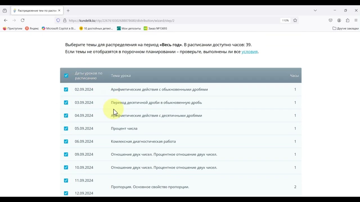The image size is (360, 202).
Task: Select the Процент числа topic
Action: click(x=124, y=128)
